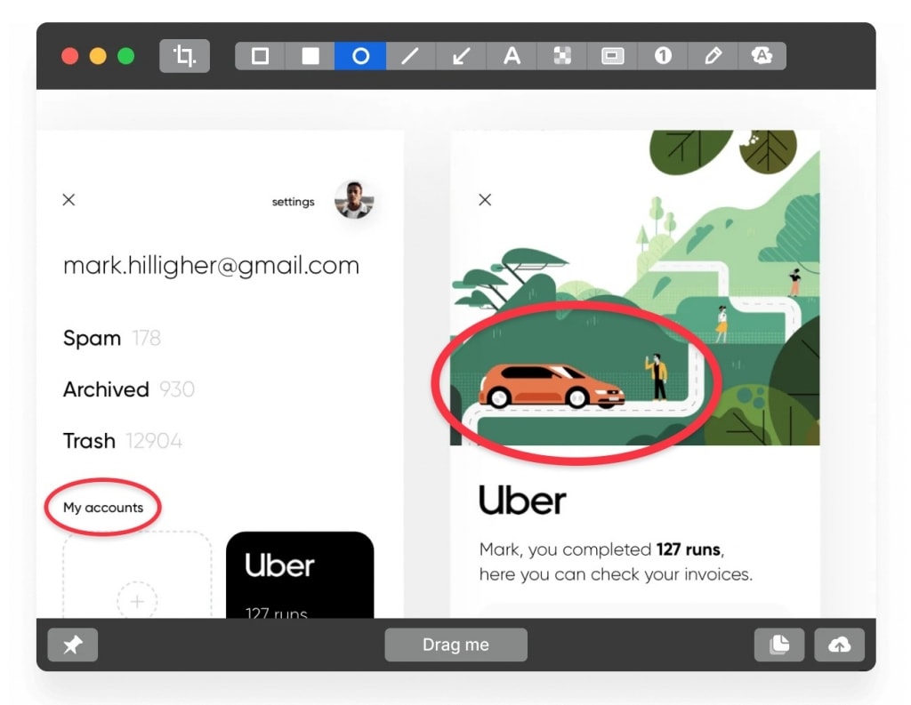Click the mark.hilligher@gmail.com email address

pyautogui.click(x=211, y=266)
